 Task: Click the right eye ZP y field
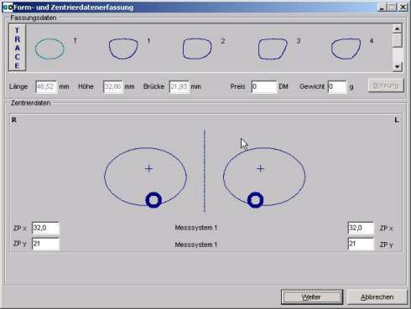(x=45, y=244)
